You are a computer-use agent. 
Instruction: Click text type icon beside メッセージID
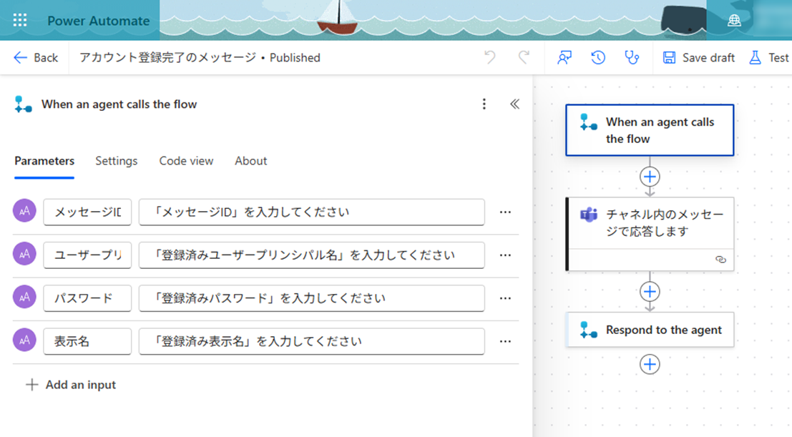(24, 211)
